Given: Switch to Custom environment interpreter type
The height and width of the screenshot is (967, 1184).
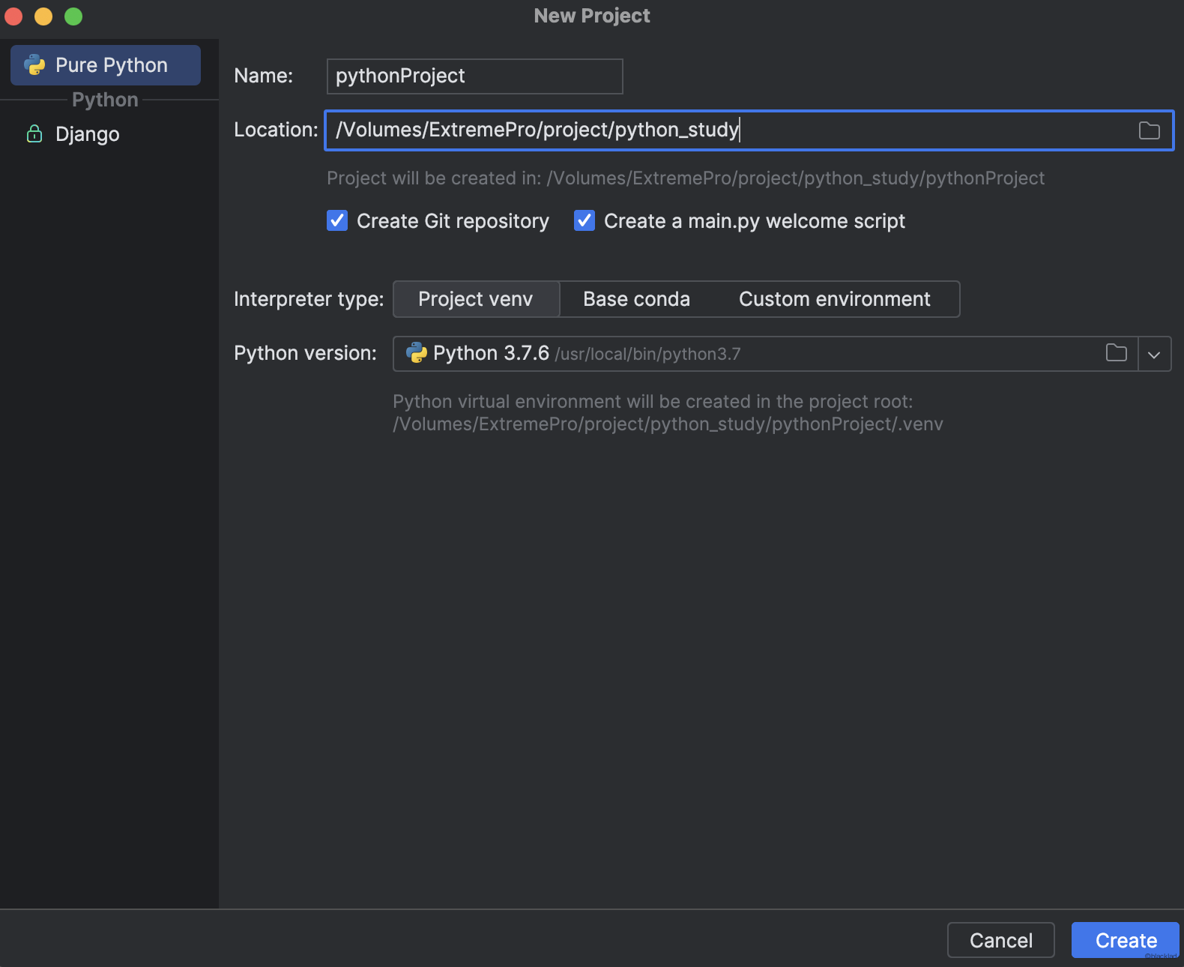Looking at the screenshot, I should coord(835,299).
